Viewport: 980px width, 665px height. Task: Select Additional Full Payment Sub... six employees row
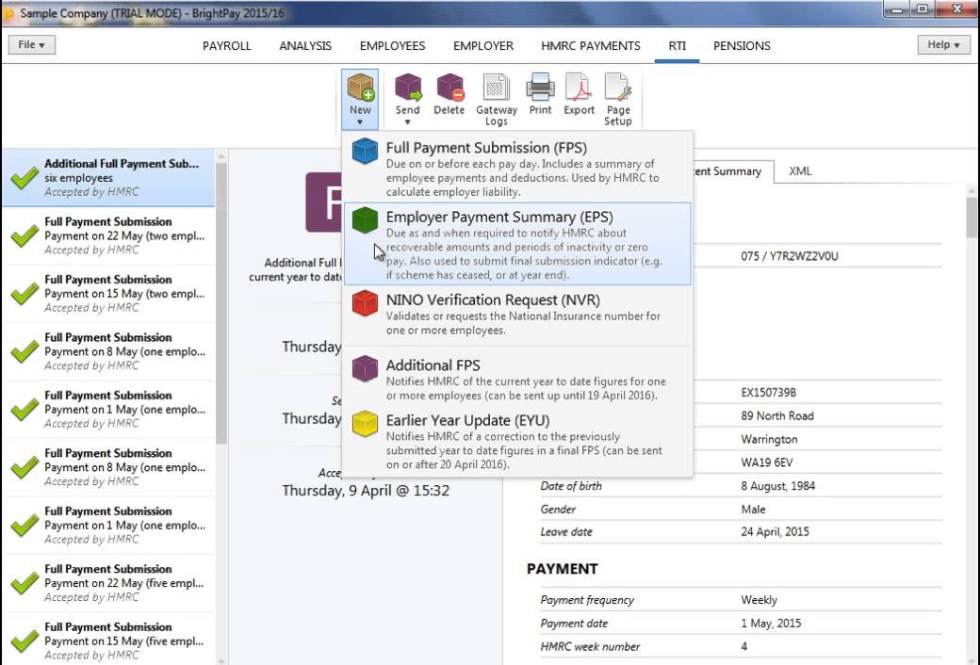click(108, 177)
